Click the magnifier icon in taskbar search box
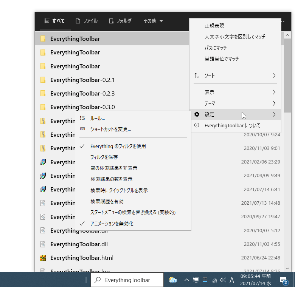Image resolution: width=295 pixels, height=287 pixels. (98, 280)
